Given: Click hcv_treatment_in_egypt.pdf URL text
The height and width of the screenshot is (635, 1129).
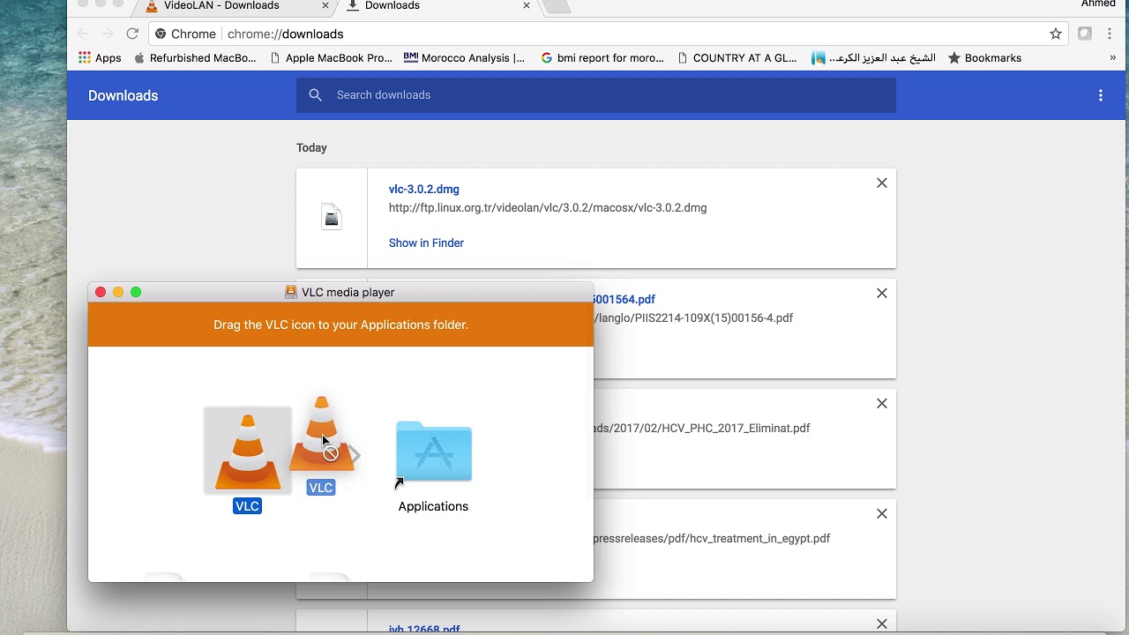Looking at the screenshot, I should 712,538.
